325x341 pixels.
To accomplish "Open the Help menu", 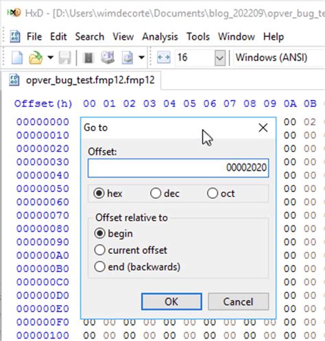I will pos(274,36).
